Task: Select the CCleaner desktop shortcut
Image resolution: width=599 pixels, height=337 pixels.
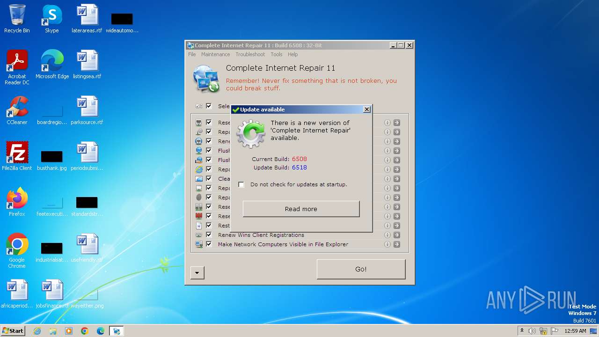Action: (x=17, y=110)
